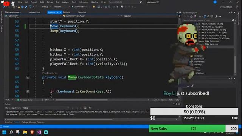Open File Explorer from the taskbar

(x=25, y=132)
